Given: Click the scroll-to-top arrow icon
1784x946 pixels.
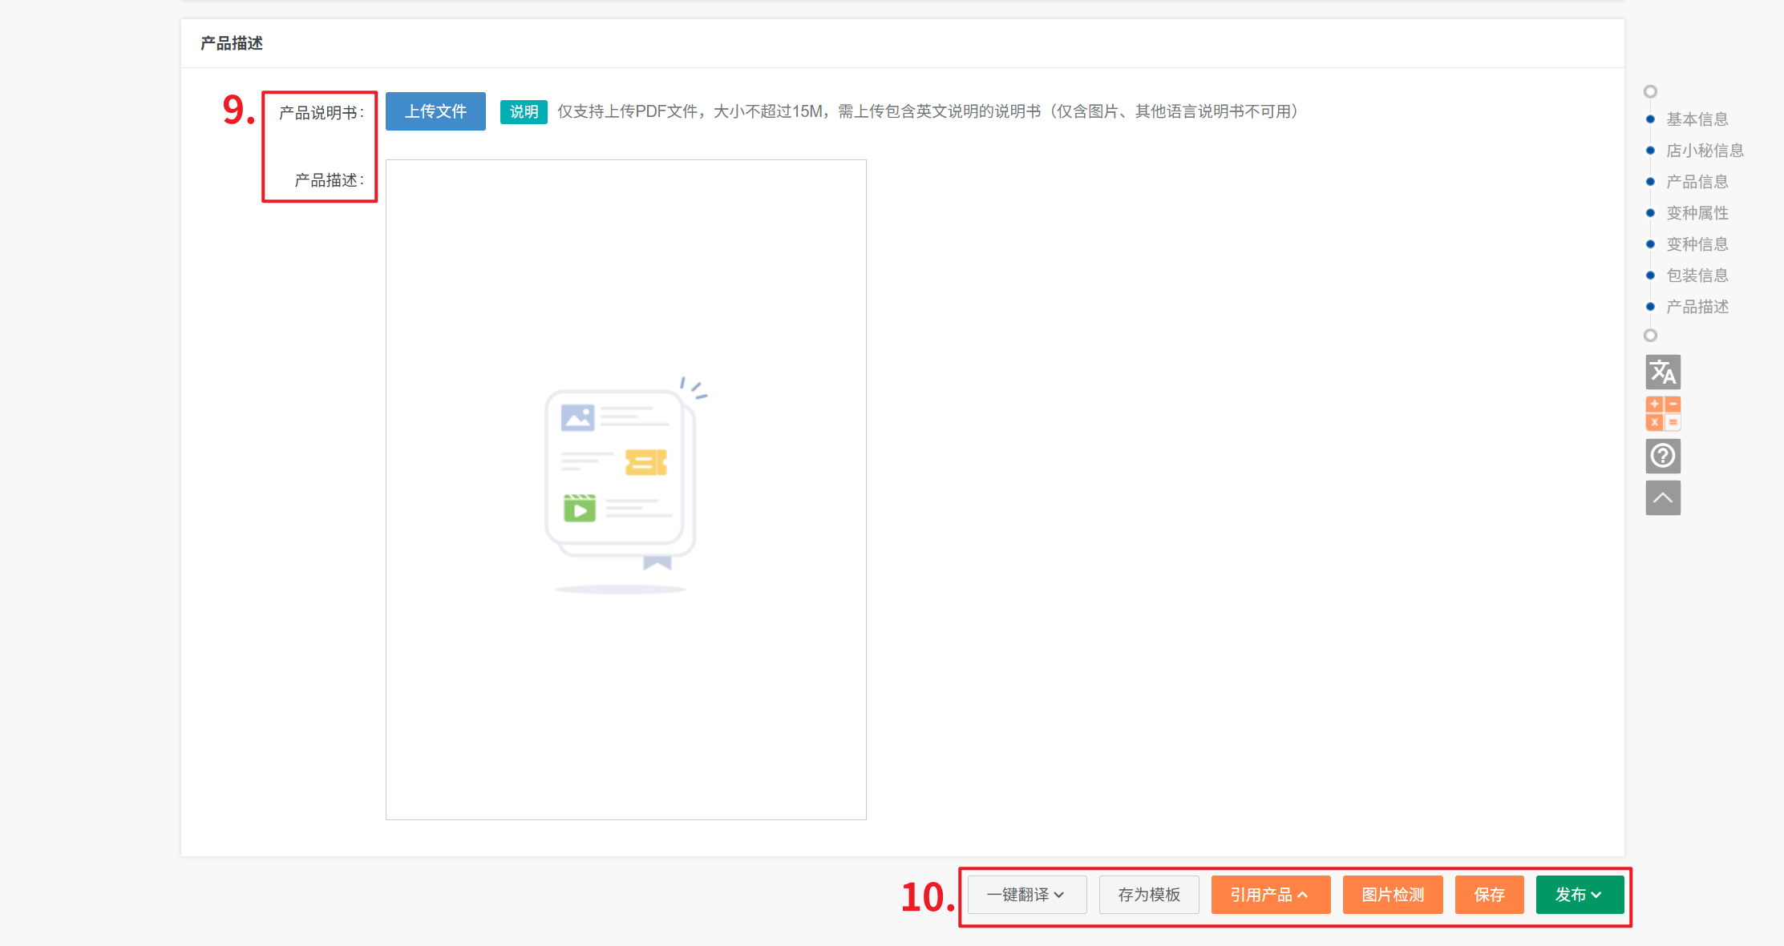Looking at the screenshot, I should (1662, 498).
